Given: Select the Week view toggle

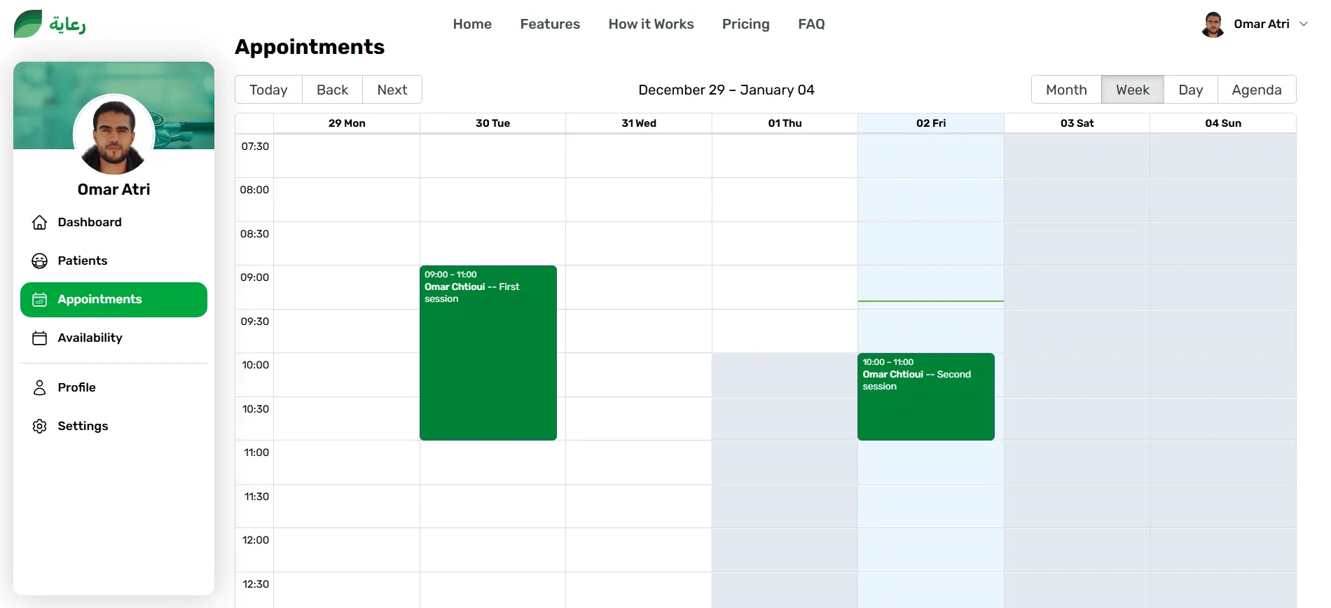Looking at the screenshot, I should click(1132, 90).
